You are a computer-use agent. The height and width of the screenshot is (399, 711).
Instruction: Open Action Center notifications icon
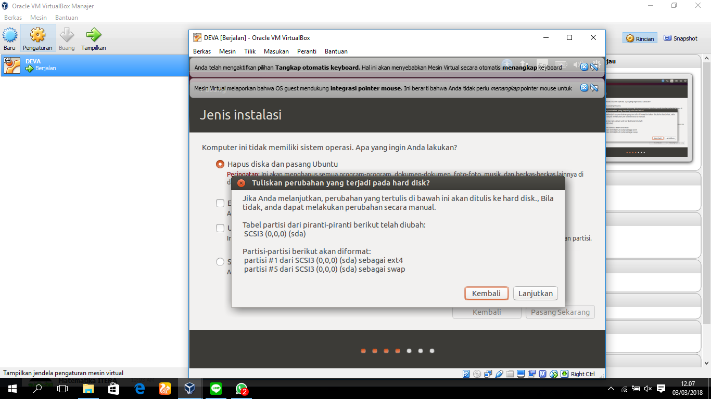pos(661,389)
